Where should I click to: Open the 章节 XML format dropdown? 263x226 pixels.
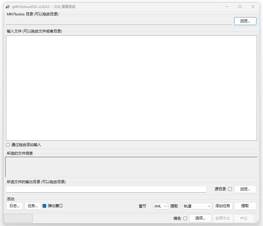pos(160,206)
